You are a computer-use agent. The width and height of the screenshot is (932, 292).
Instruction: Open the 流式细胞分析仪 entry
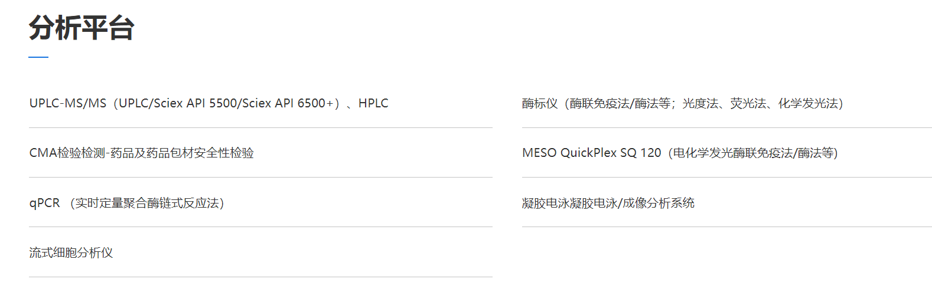pos(71,253)
